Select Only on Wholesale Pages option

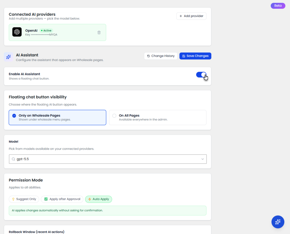tap(57, 117)
